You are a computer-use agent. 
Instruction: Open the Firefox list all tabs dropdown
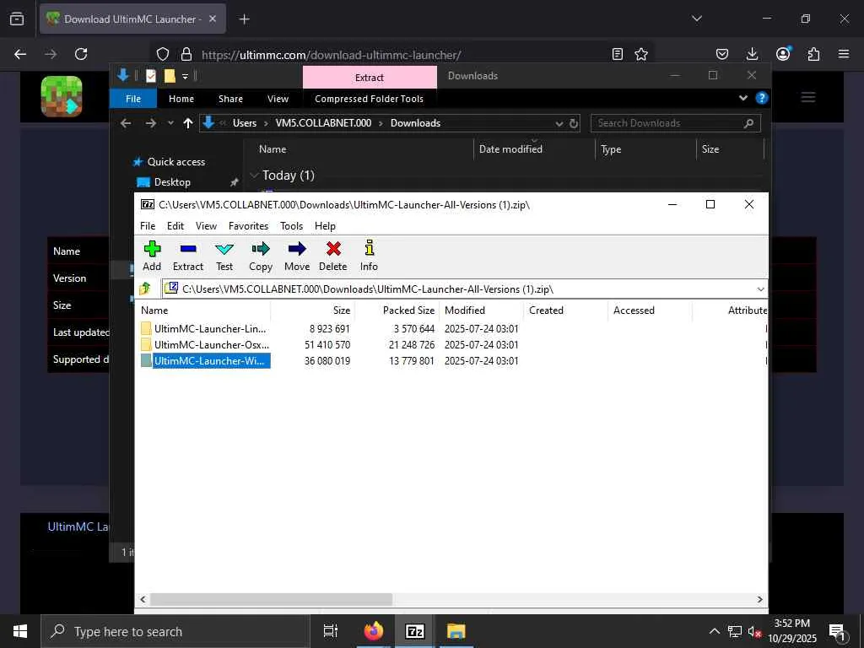[696, 19]
